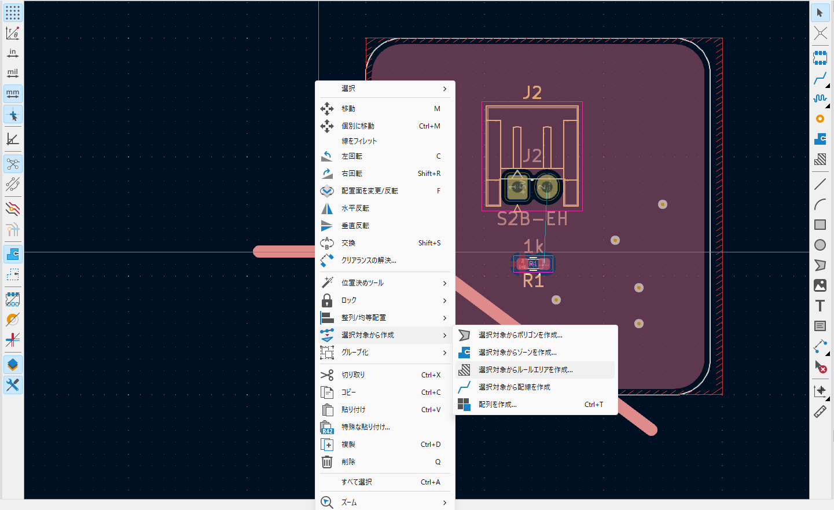Expand the ズーム submenu

click(x=385, y=502)
